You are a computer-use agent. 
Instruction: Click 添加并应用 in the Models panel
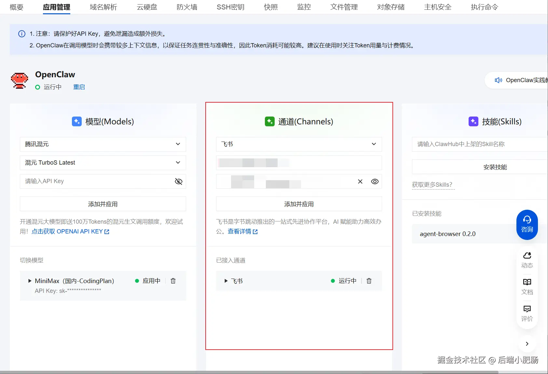(103, 204)
